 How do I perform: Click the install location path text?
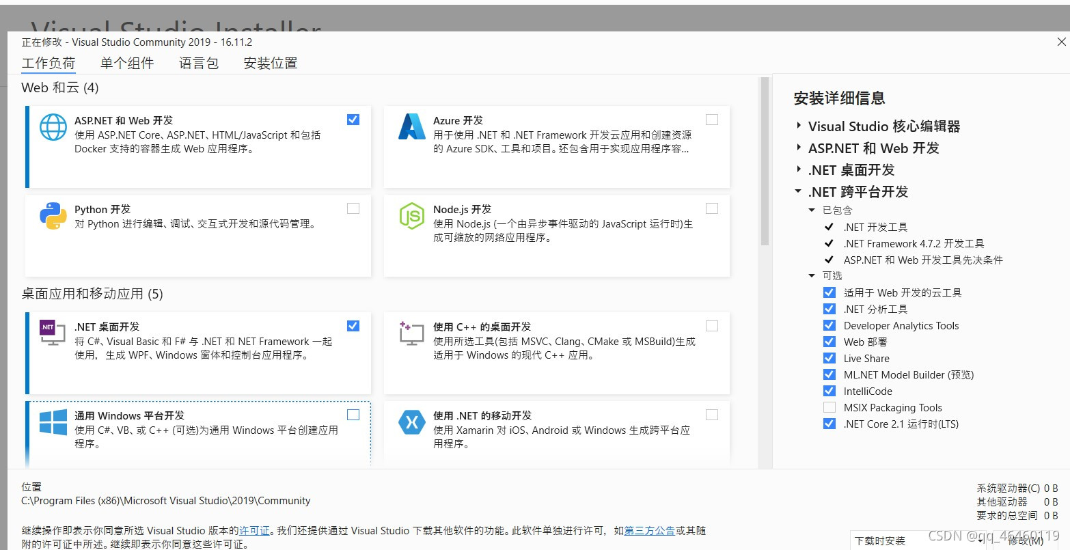pyautogui.click(x=166, y=501)
